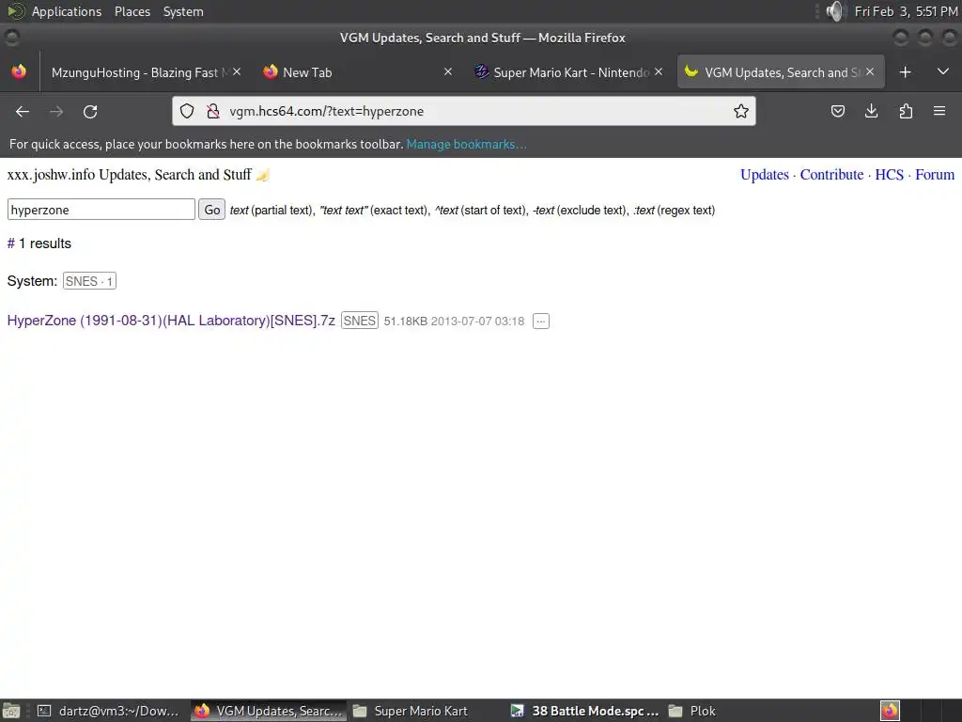
Task: Open the tracking protection shield icon
Action: point(187,111)
